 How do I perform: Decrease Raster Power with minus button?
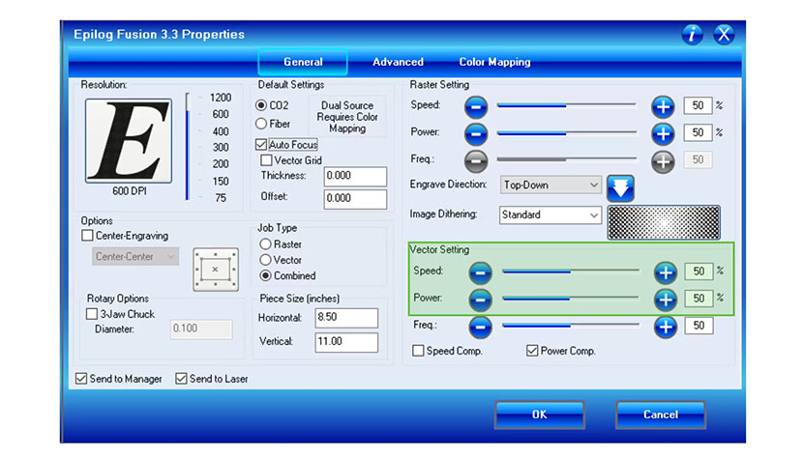coord(476,133)
